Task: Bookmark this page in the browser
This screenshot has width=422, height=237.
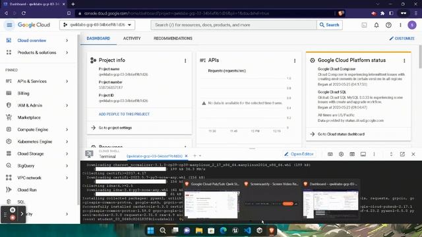Action: point(69,13)
